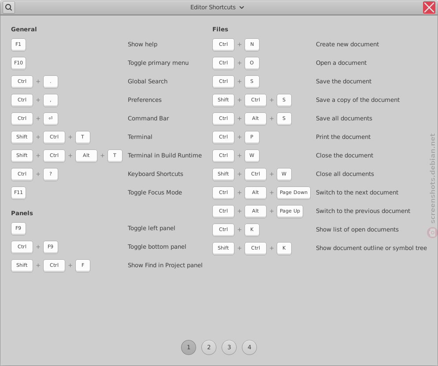Select the 'Global Search' label
Image resolution: width=438 pixels, height=366 pixels.
[148, 82]
